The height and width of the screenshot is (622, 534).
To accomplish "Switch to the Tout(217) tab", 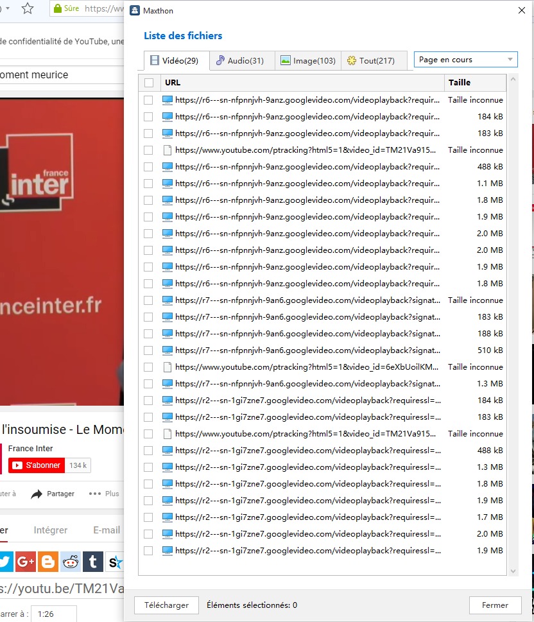I will click(374, 61).
